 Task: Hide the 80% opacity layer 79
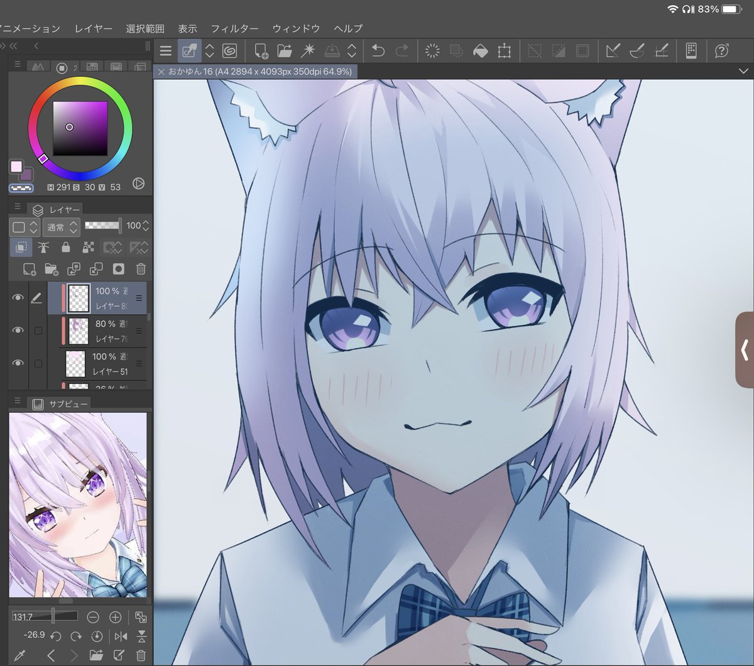pyautogui.click(x=18, y=330)
